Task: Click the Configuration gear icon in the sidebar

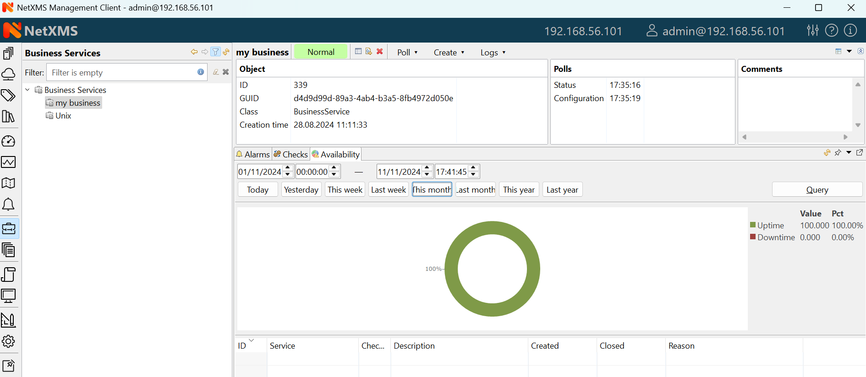Action: tap(9, 341)
